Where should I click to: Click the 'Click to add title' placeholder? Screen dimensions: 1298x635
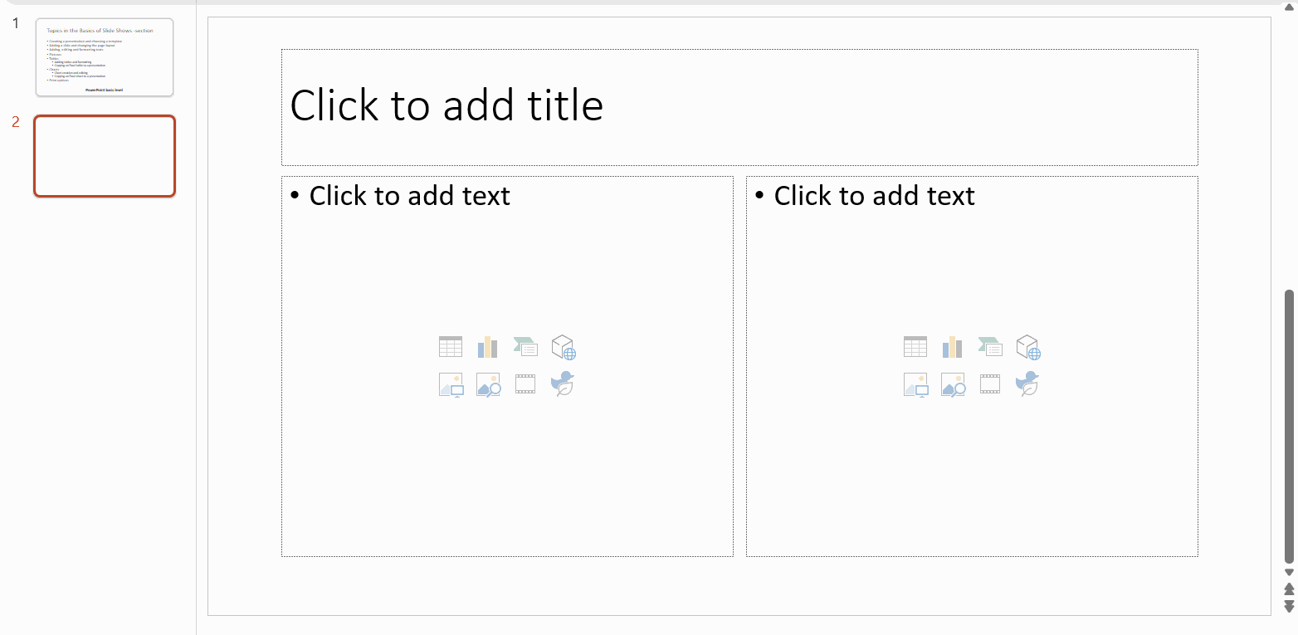(x=739, y=107)
